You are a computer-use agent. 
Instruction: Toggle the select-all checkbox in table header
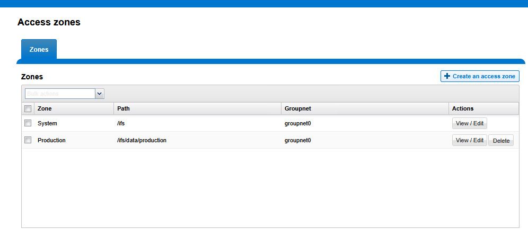(x=28, y=108)
